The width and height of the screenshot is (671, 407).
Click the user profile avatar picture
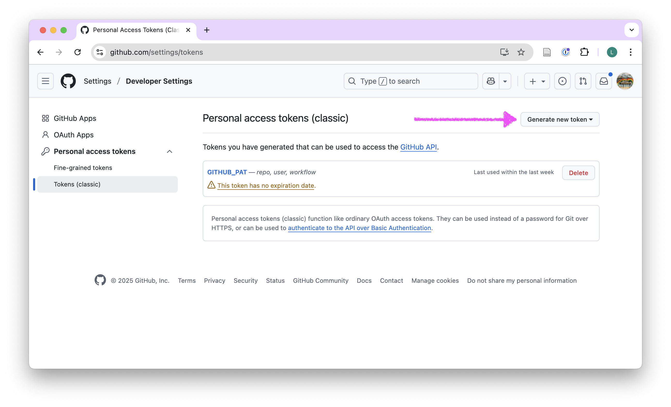click(625, 81)
